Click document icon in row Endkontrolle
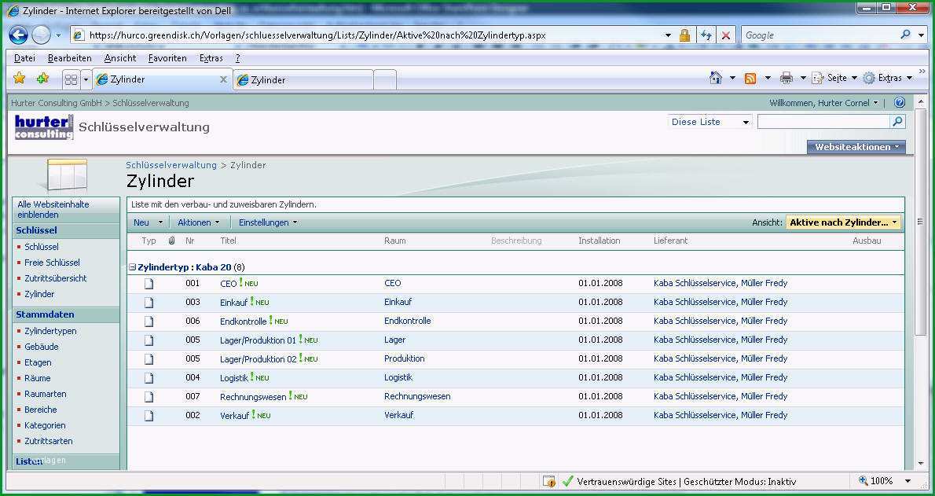 [x=149, y=321]
